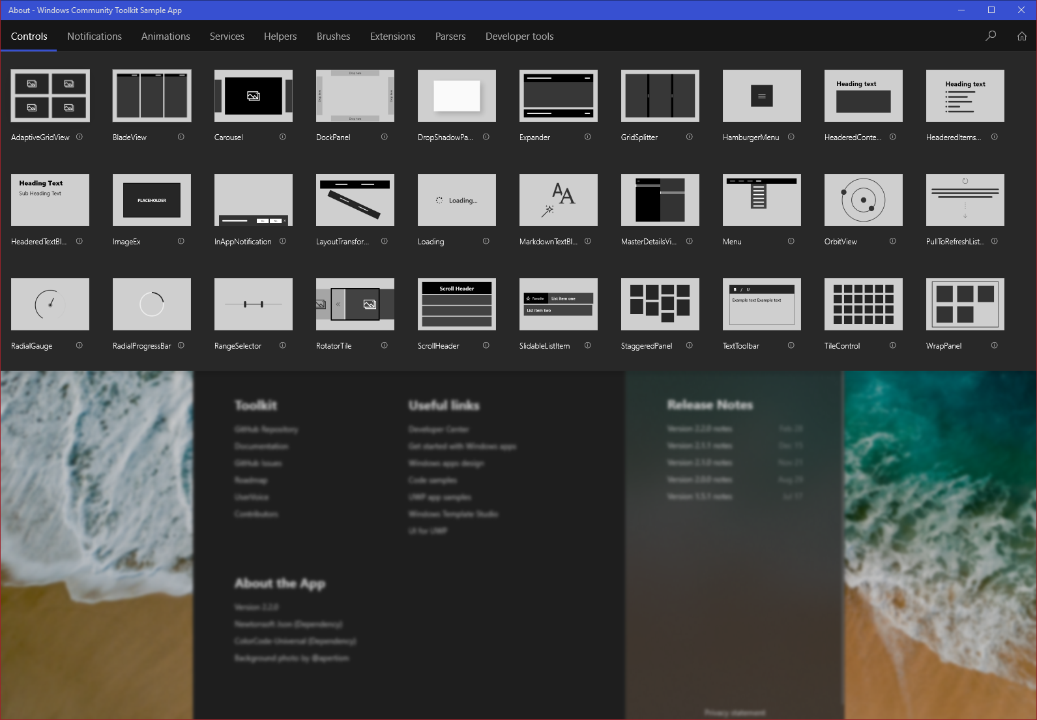Viewport: 1037px width, 720px height.
Task: Open the Carousel sample thumbnail
Action: click(254, 96)
